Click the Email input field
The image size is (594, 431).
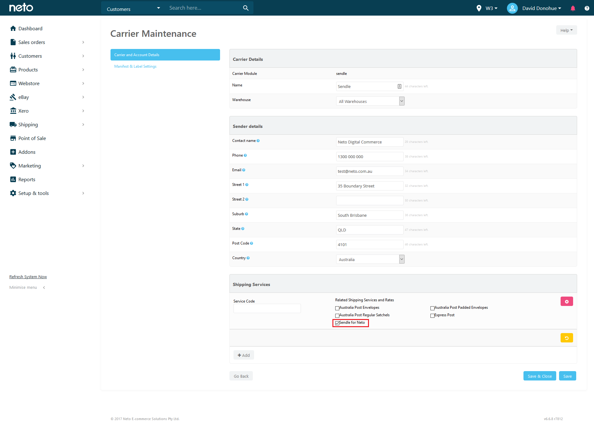click(370, 171)
